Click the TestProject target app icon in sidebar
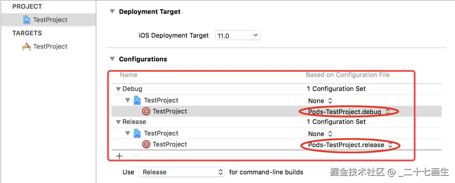 click(x=26, y=46)
